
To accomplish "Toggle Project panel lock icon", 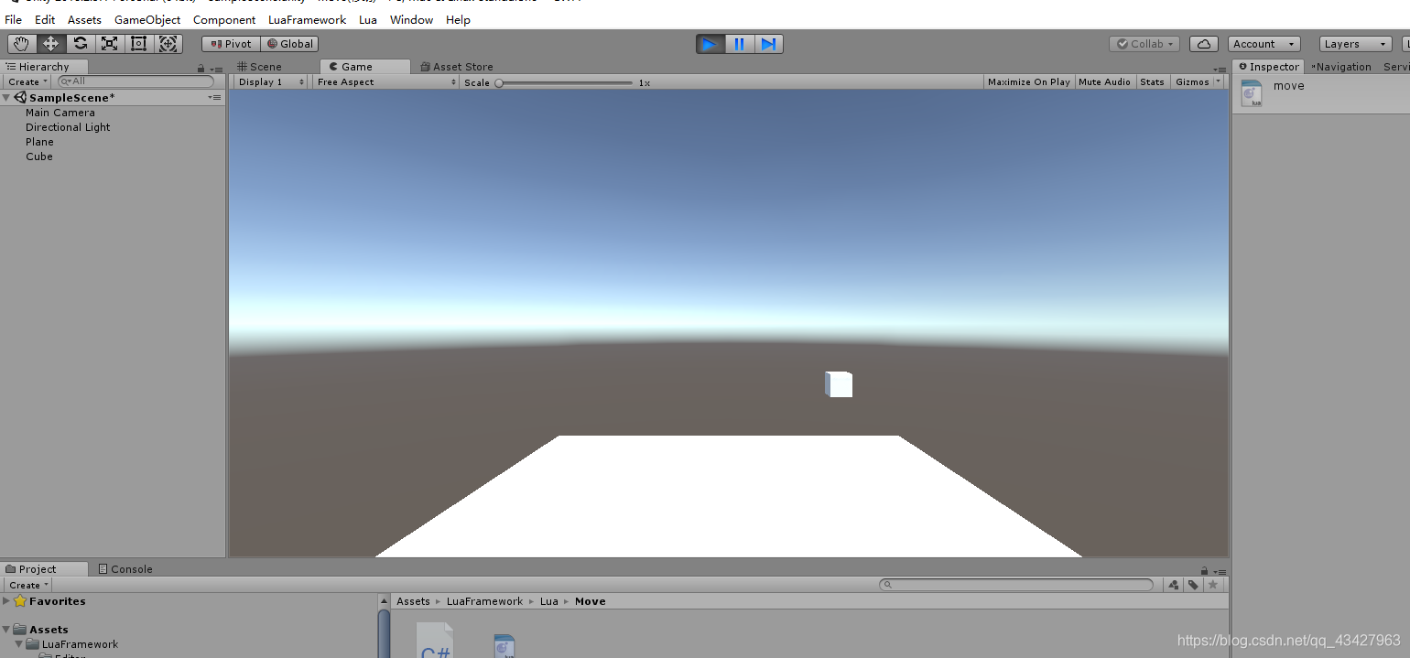I will click(1205, 570).
